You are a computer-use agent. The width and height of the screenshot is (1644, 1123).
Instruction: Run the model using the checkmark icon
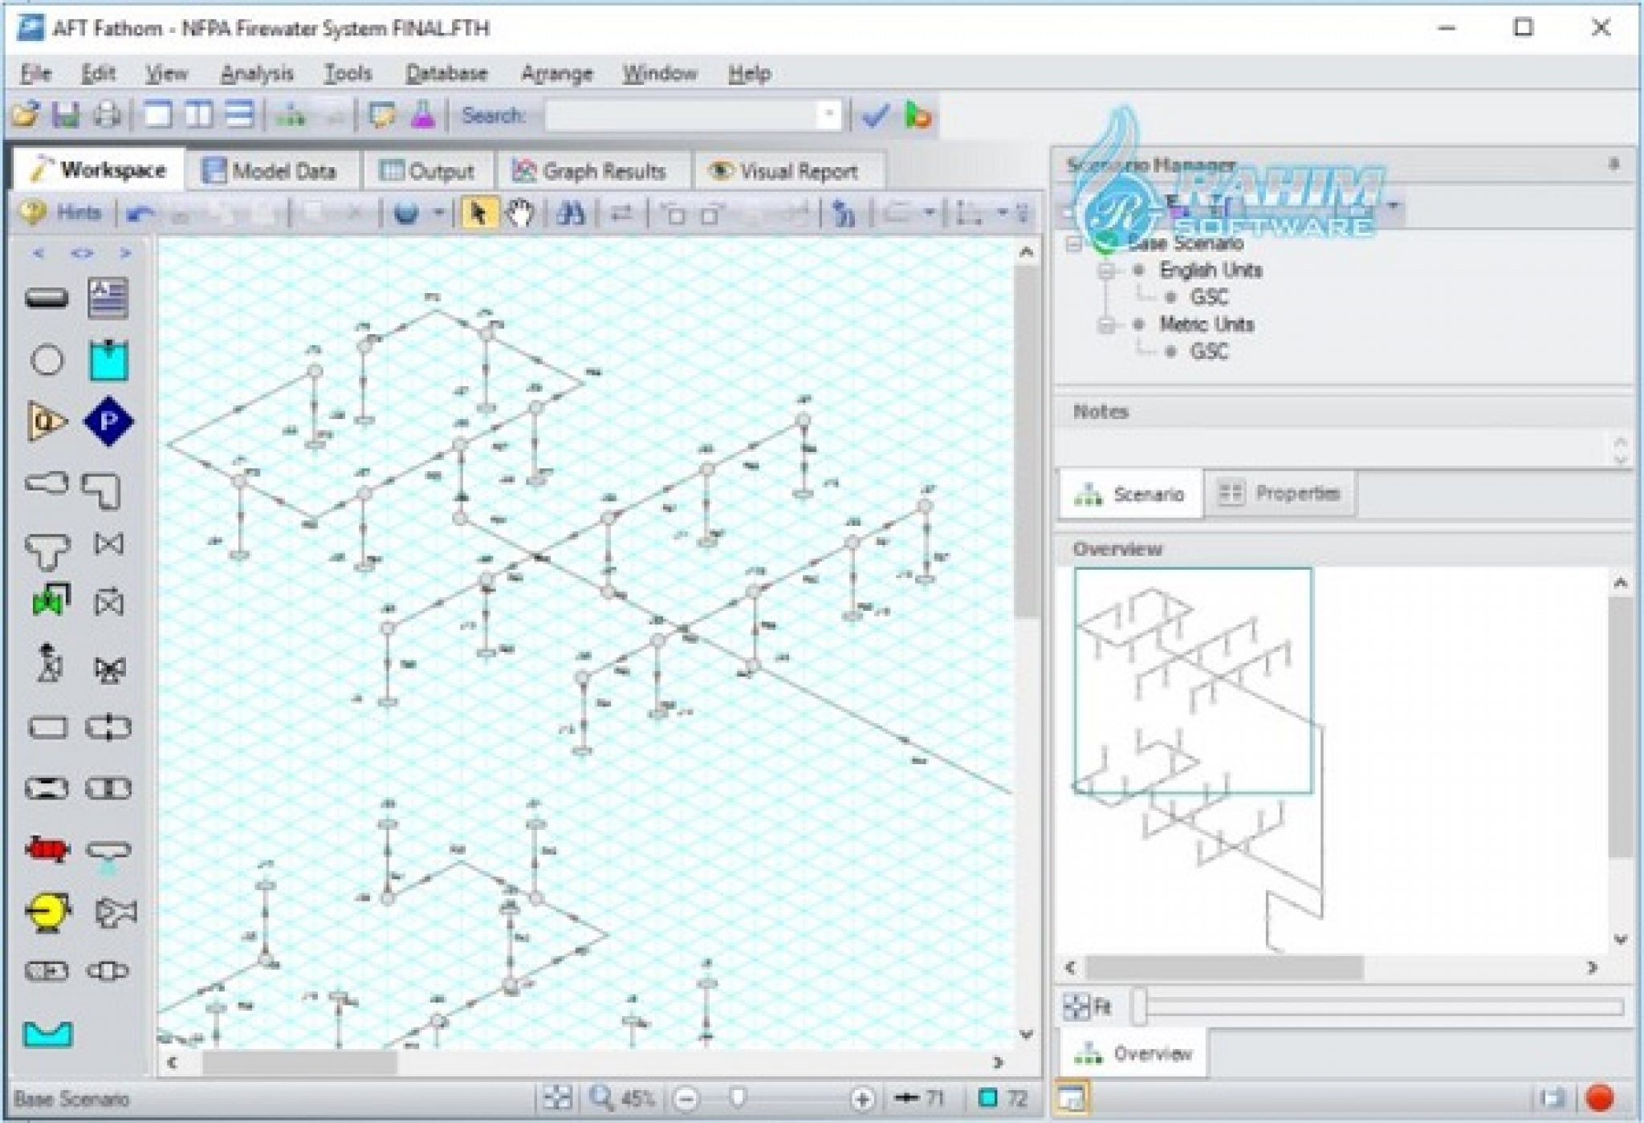pos(875,116)
